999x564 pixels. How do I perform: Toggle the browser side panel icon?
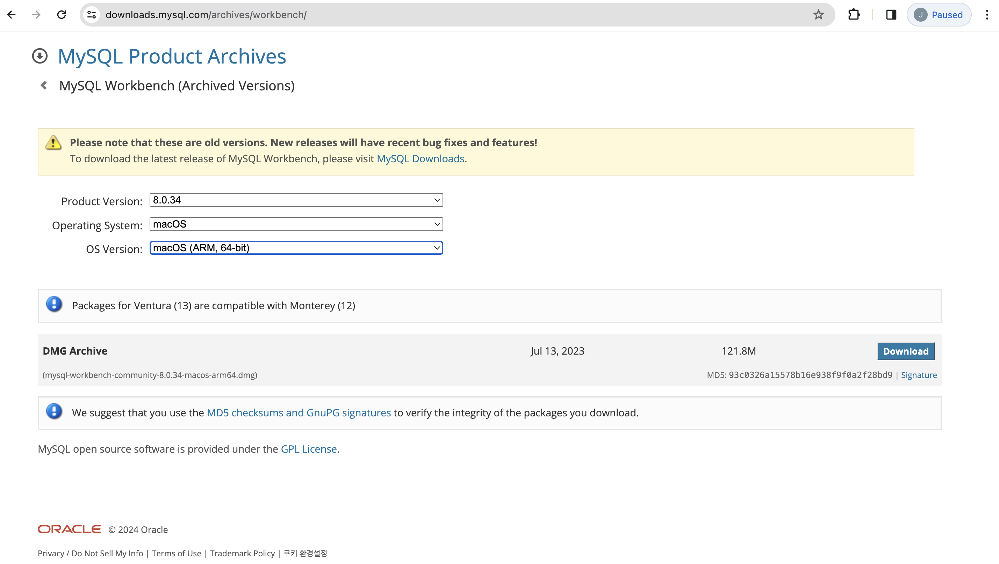891,15
